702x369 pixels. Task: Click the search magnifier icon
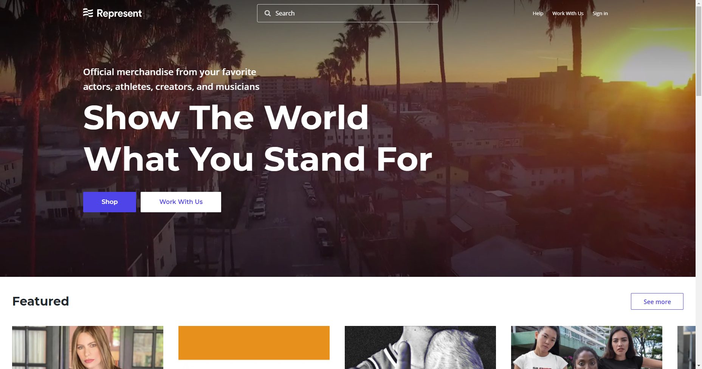click(268, 13)
